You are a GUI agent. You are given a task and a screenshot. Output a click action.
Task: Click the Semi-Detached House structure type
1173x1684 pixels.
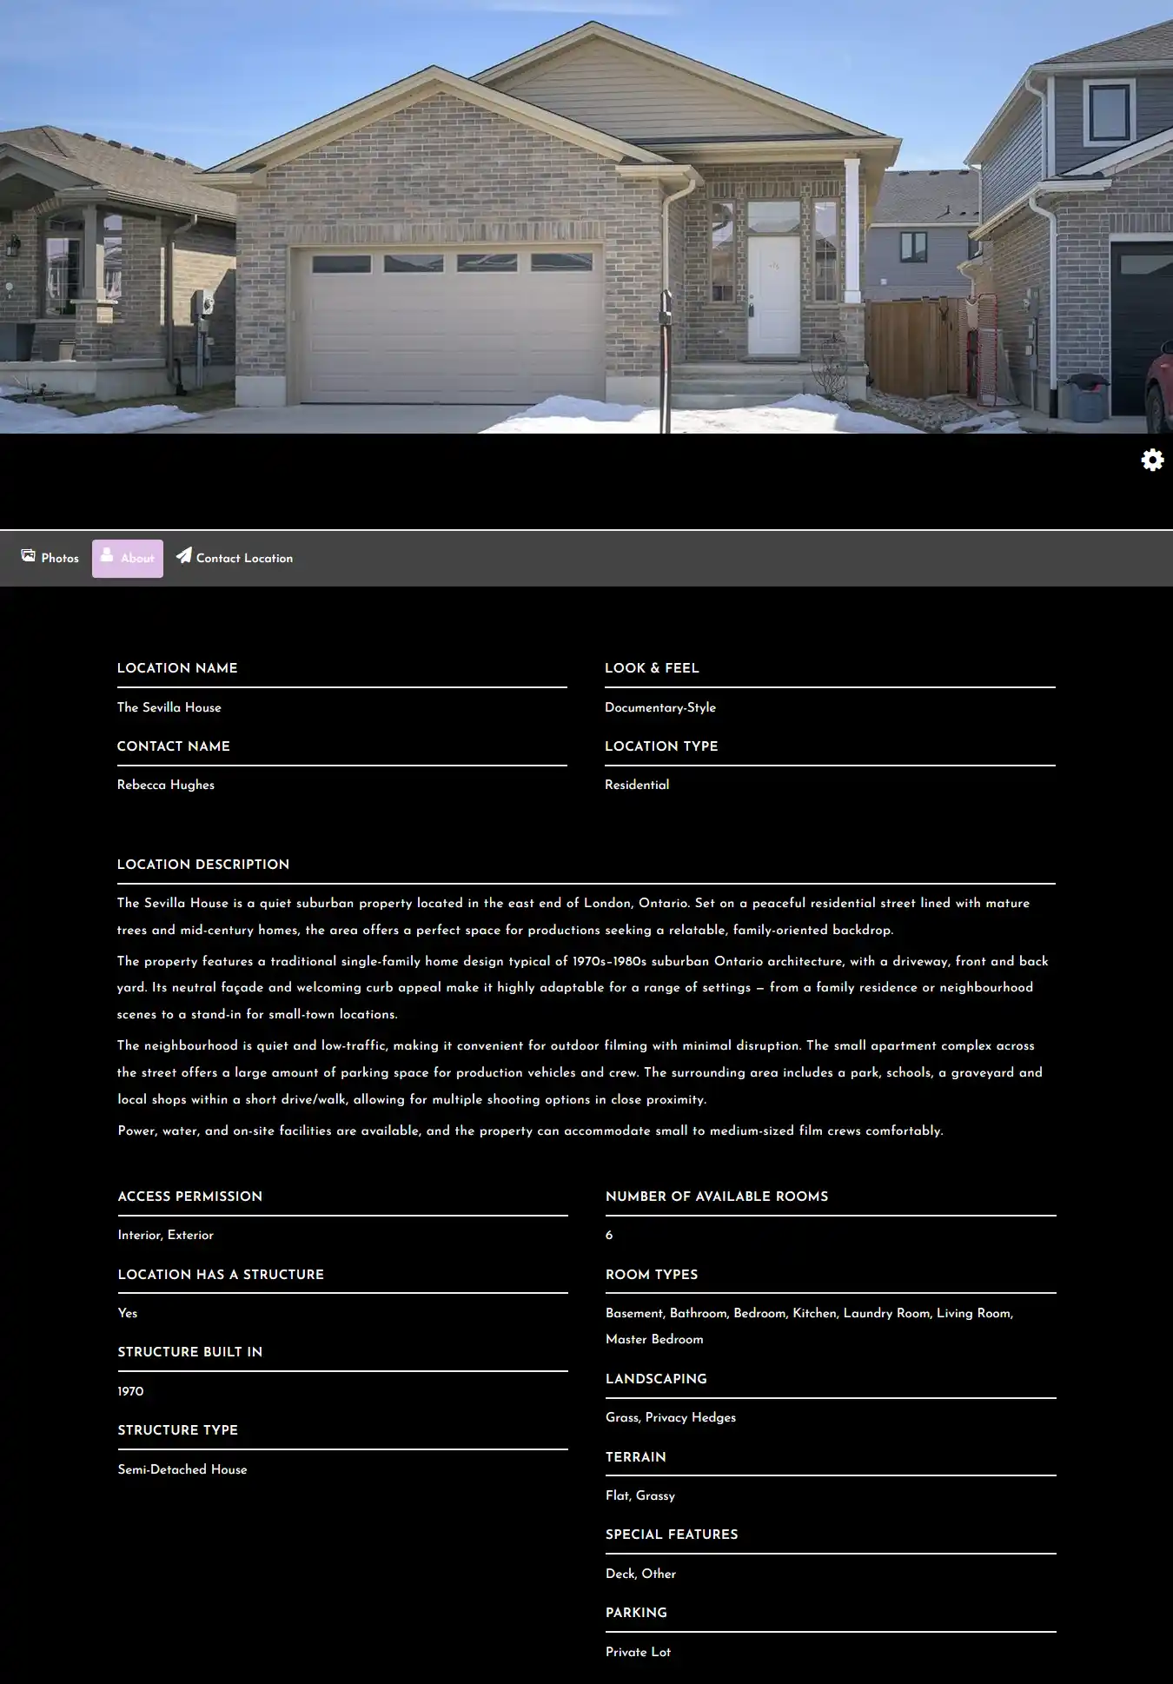(x=182, y=1469)
